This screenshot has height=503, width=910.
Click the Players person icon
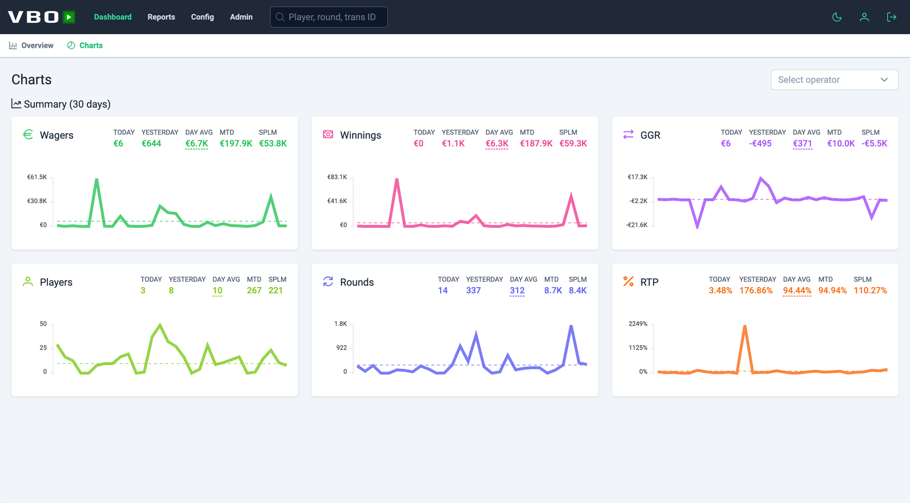point(28,282)
